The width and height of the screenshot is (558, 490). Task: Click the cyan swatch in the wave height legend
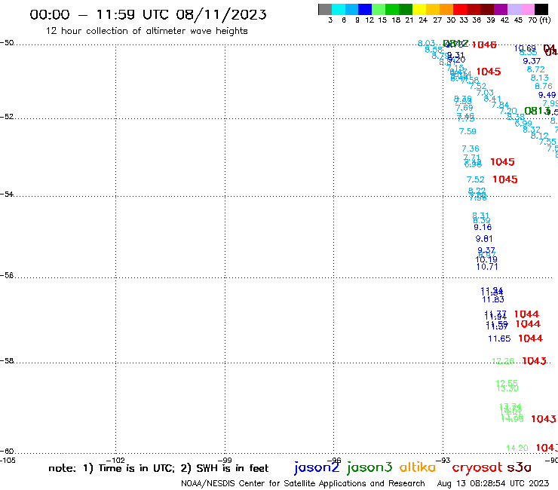339,9
